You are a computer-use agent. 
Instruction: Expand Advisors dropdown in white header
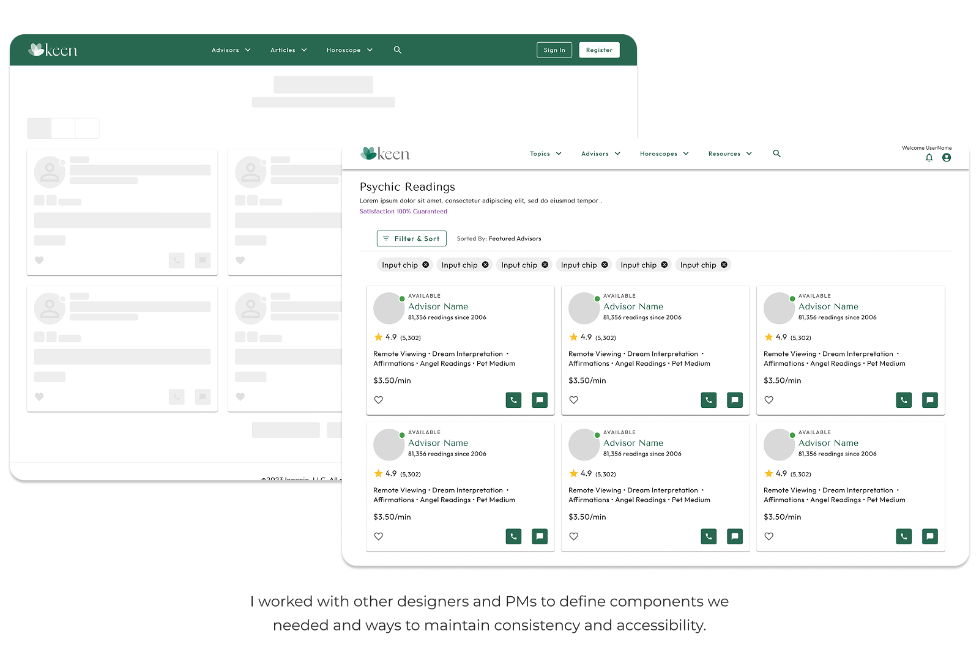601,153
